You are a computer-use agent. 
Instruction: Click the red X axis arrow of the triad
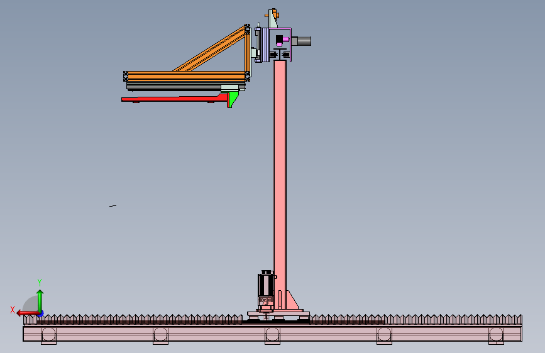click(x=27, y=313)
